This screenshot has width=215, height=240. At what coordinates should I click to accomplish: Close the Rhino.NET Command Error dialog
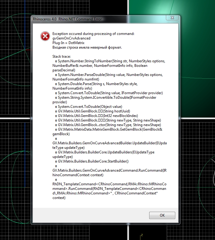coord(172,18)
